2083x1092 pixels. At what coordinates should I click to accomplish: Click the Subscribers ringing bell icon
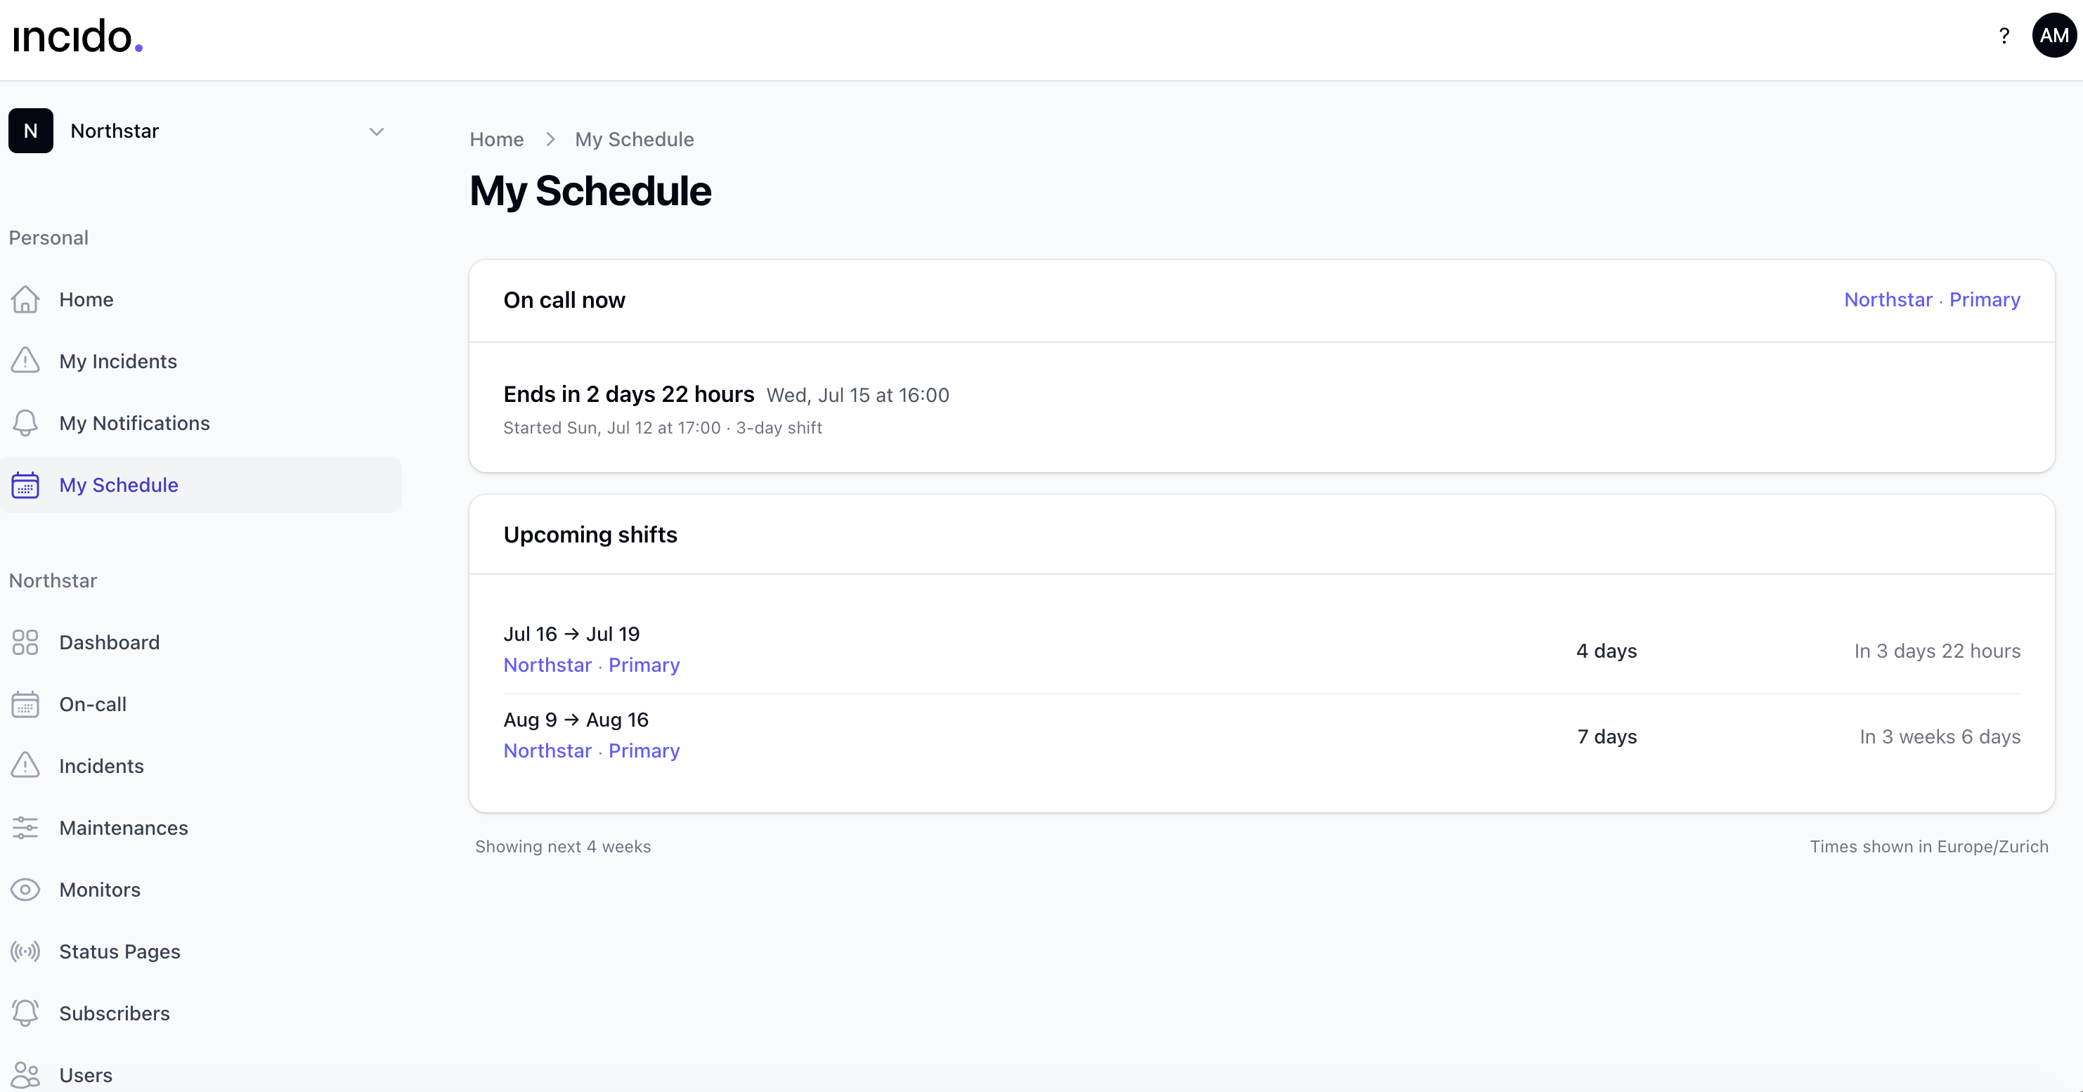[25, 1013]
